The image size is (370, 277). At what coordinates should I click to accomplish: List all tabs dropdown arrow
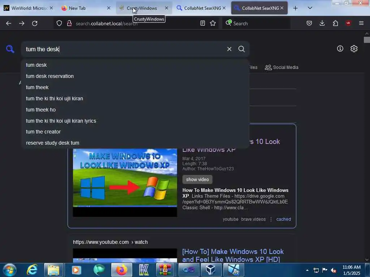310,8
